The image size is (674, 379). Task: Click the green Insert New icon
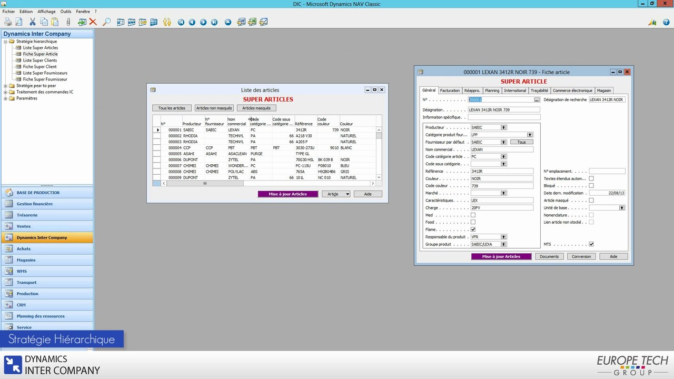[82, 22]
